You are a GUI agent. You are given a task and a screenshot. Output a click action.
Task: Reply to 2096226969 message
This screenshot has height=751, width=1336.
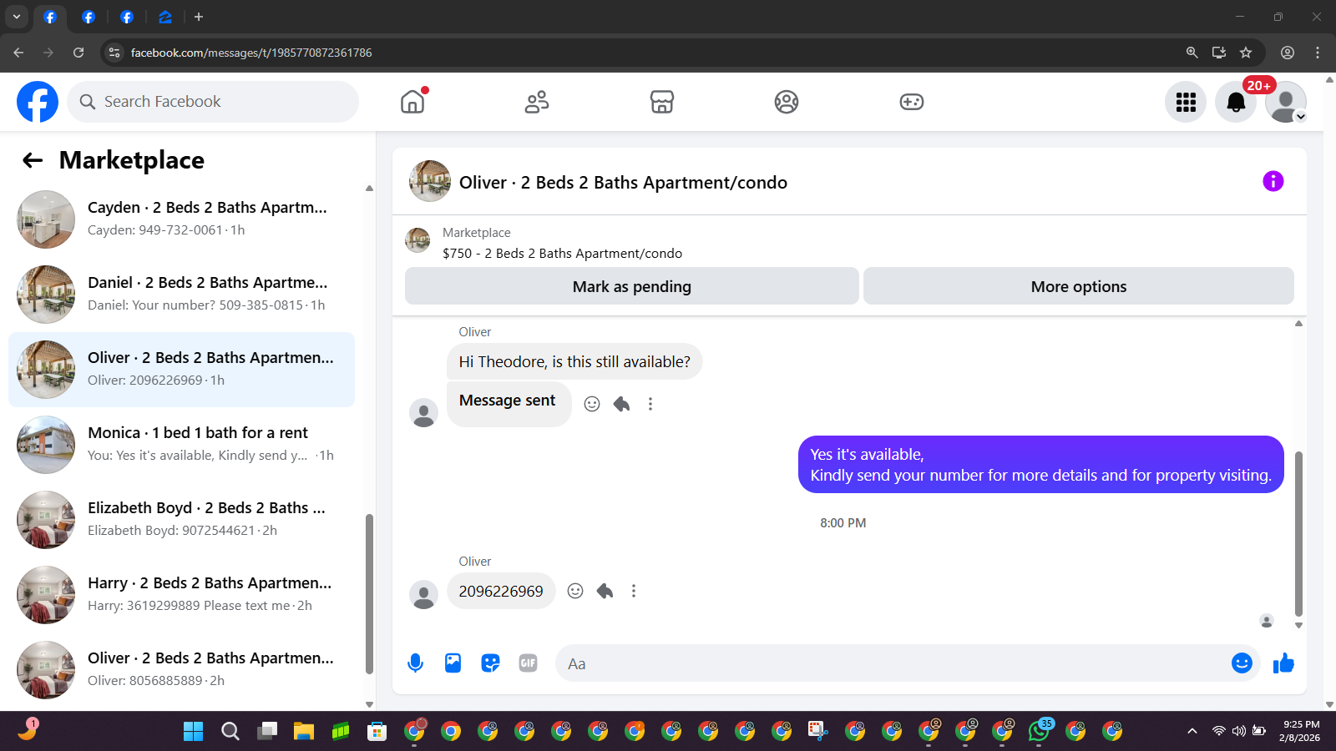pos(605,591)
